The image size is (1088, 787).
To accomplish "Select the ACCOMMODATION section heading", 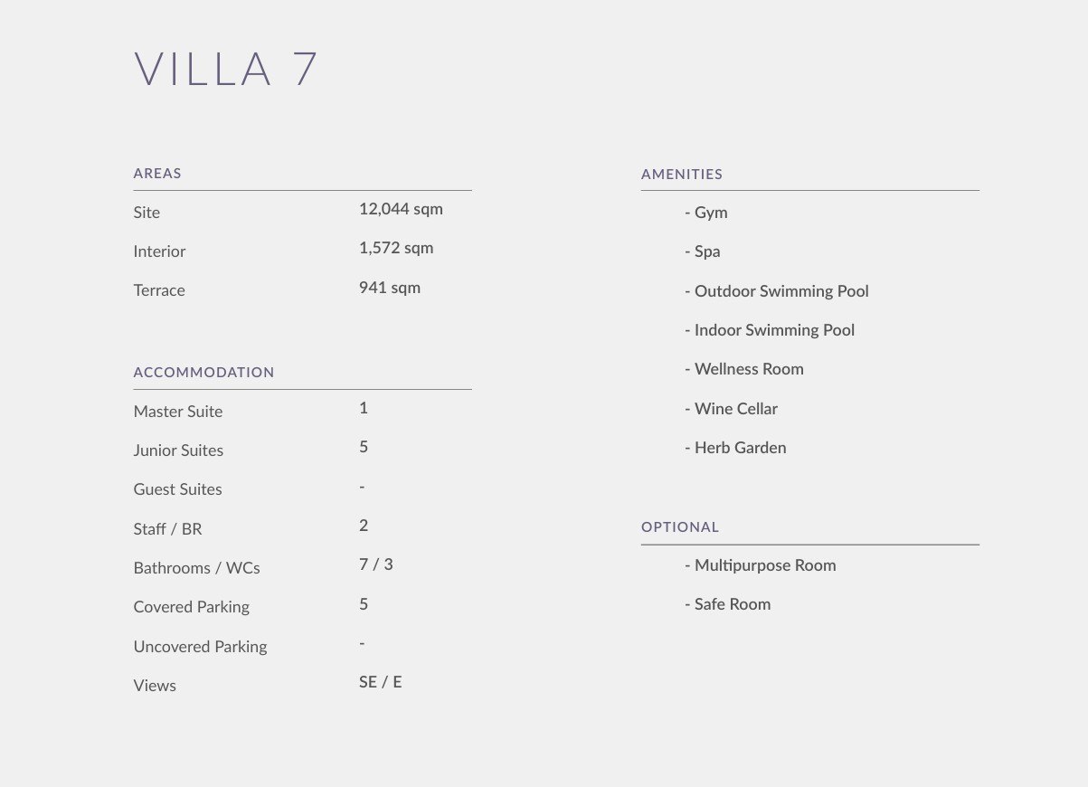I will (x=203, y=373).
